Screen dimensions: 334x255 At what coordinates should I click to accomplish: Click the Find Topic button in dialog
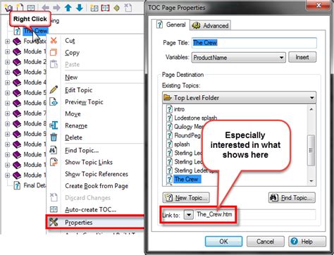click(292, 198)
